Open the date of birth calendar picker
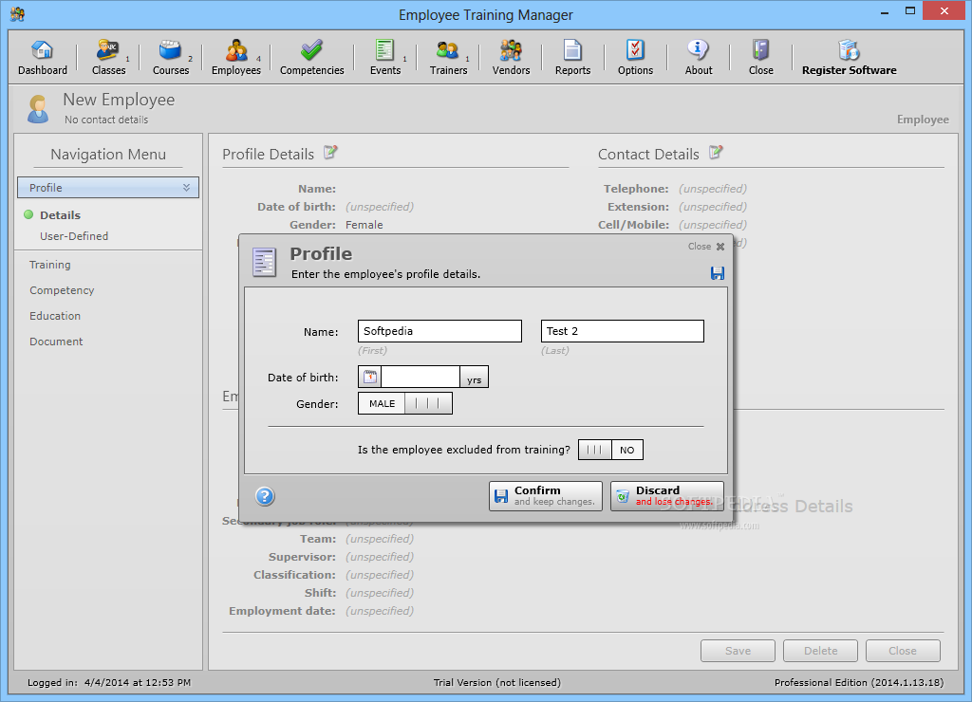Screen dimensions: 972x702 coord(370,377)
